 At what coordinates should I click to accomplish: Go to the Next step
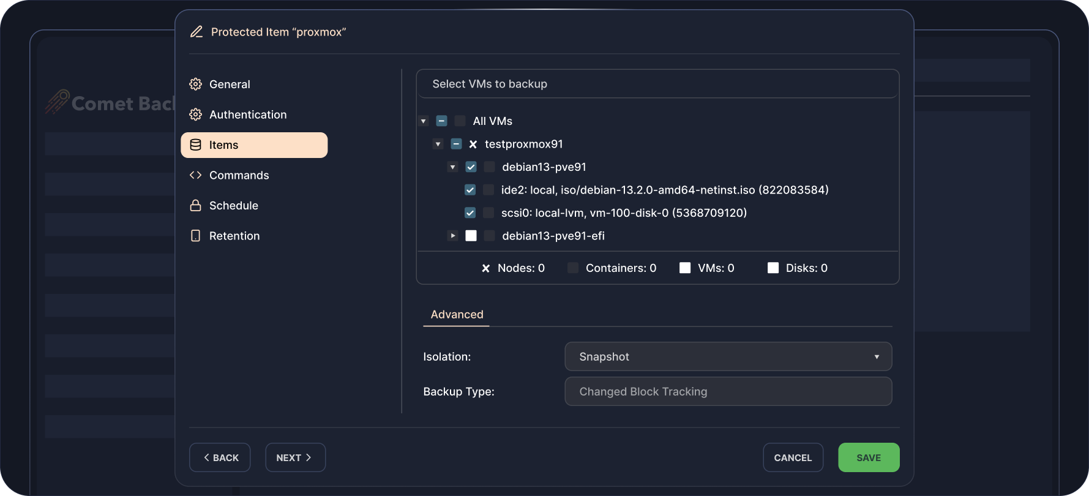(294, 457)
